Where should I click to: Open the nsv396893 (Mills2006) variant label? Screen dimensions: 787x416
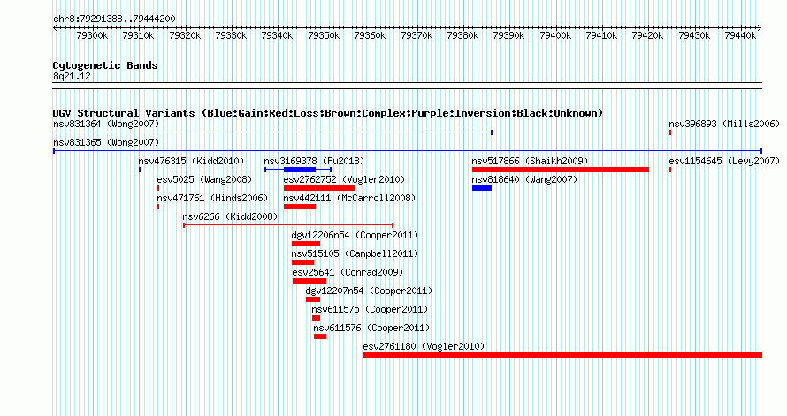click(724, 124)
